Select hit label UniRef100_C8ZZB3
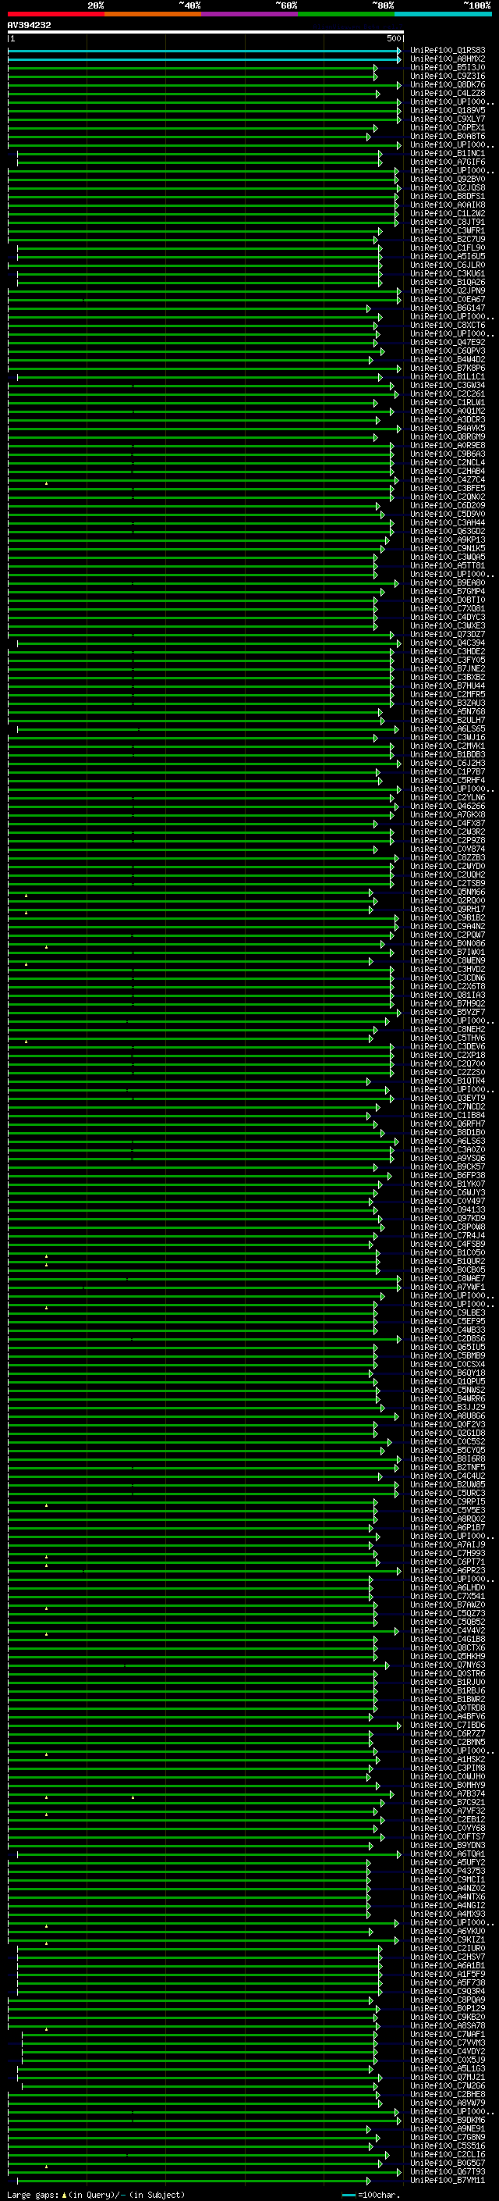This screenshot has height=2201, width=499. pos(448,858)
